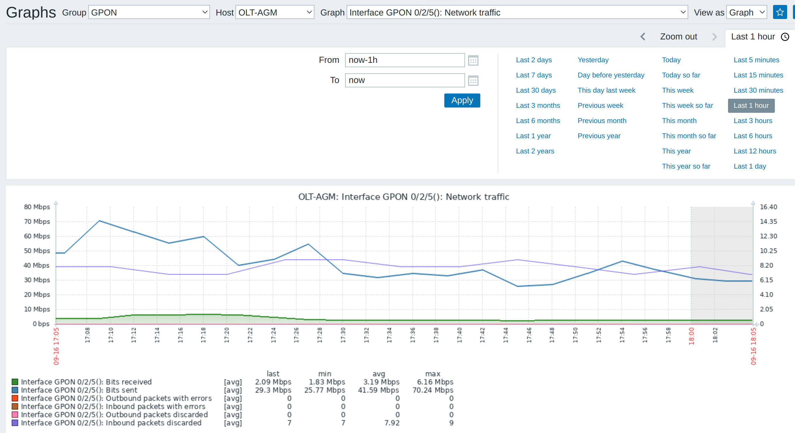Image resolution: width=795 pixels, height=433 pixels.
Task: Shift time range forward with right arrow
Action: [714, 37]
